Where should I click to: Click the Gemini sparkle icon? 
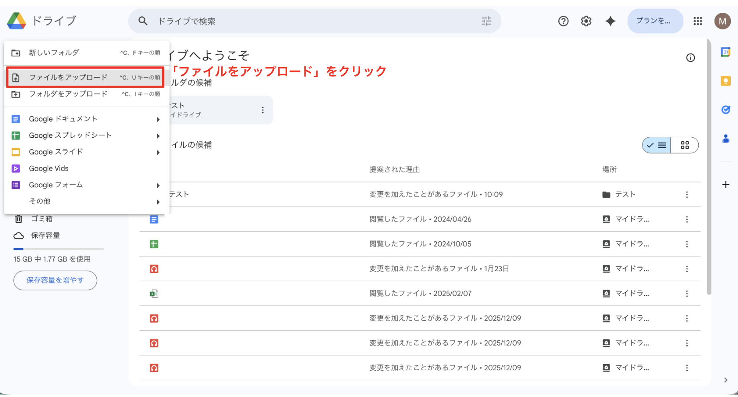(x=610, y=21)
